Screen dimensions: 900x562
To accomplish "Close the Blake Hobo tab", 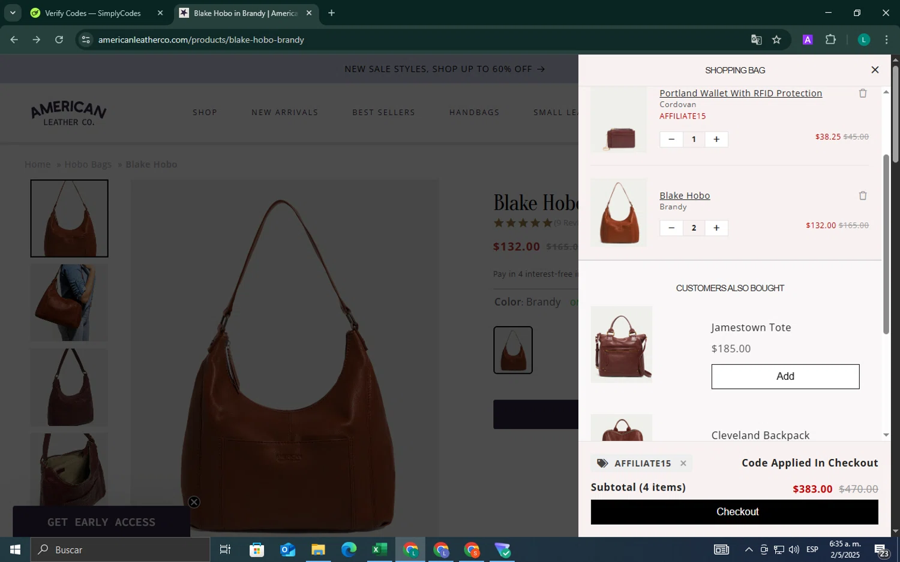I will pyautogui.click(x=309, y=13).
